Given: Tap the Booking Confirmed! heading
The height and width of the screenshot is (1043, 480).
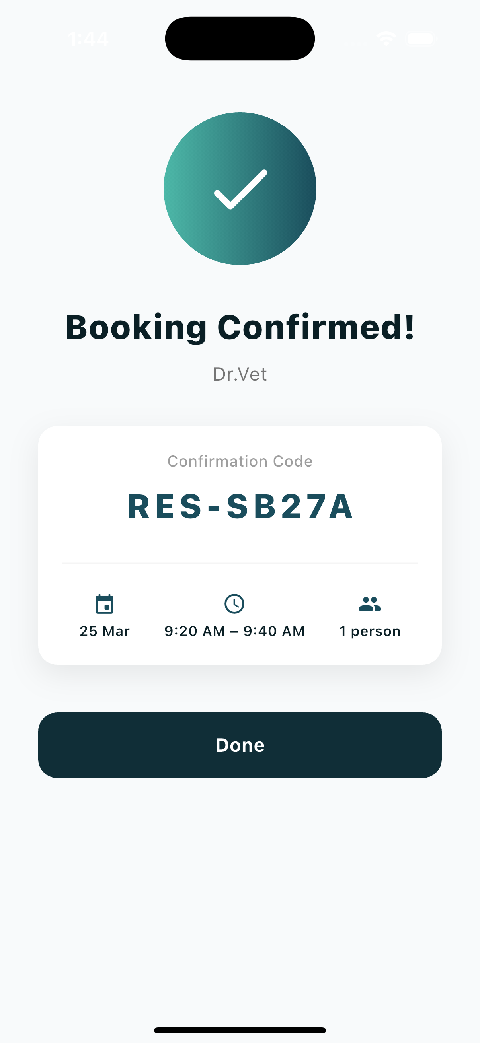Looking at the screenshot, I should point(240,327).
